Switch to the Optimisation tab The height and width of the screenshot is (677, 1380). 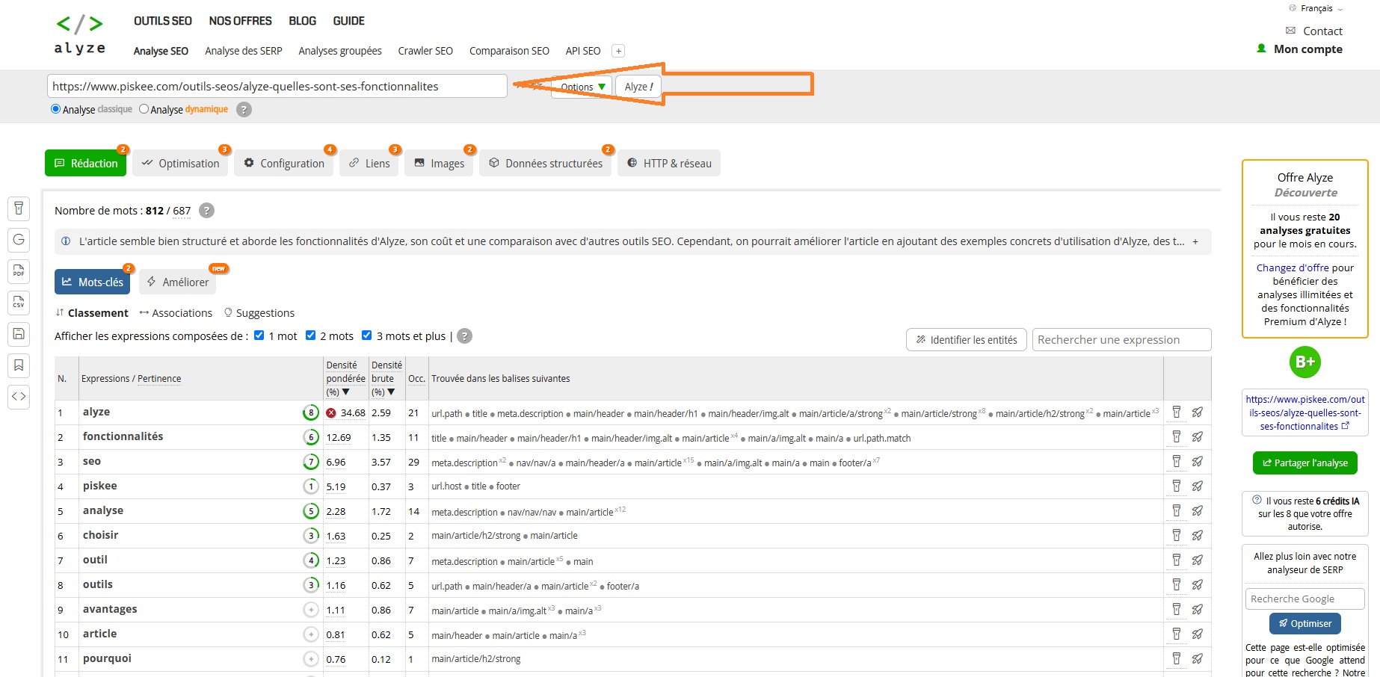[180, 163]
